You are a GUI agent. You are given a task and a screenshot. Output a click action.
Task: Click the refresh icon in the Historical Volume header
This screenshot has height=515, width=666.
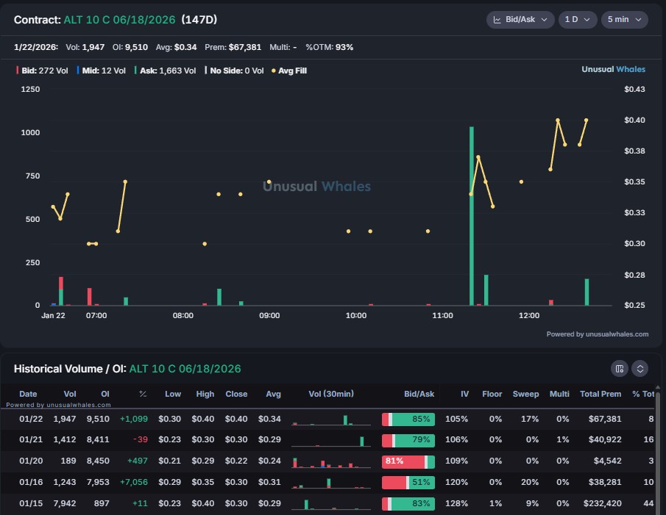[640, 369]
